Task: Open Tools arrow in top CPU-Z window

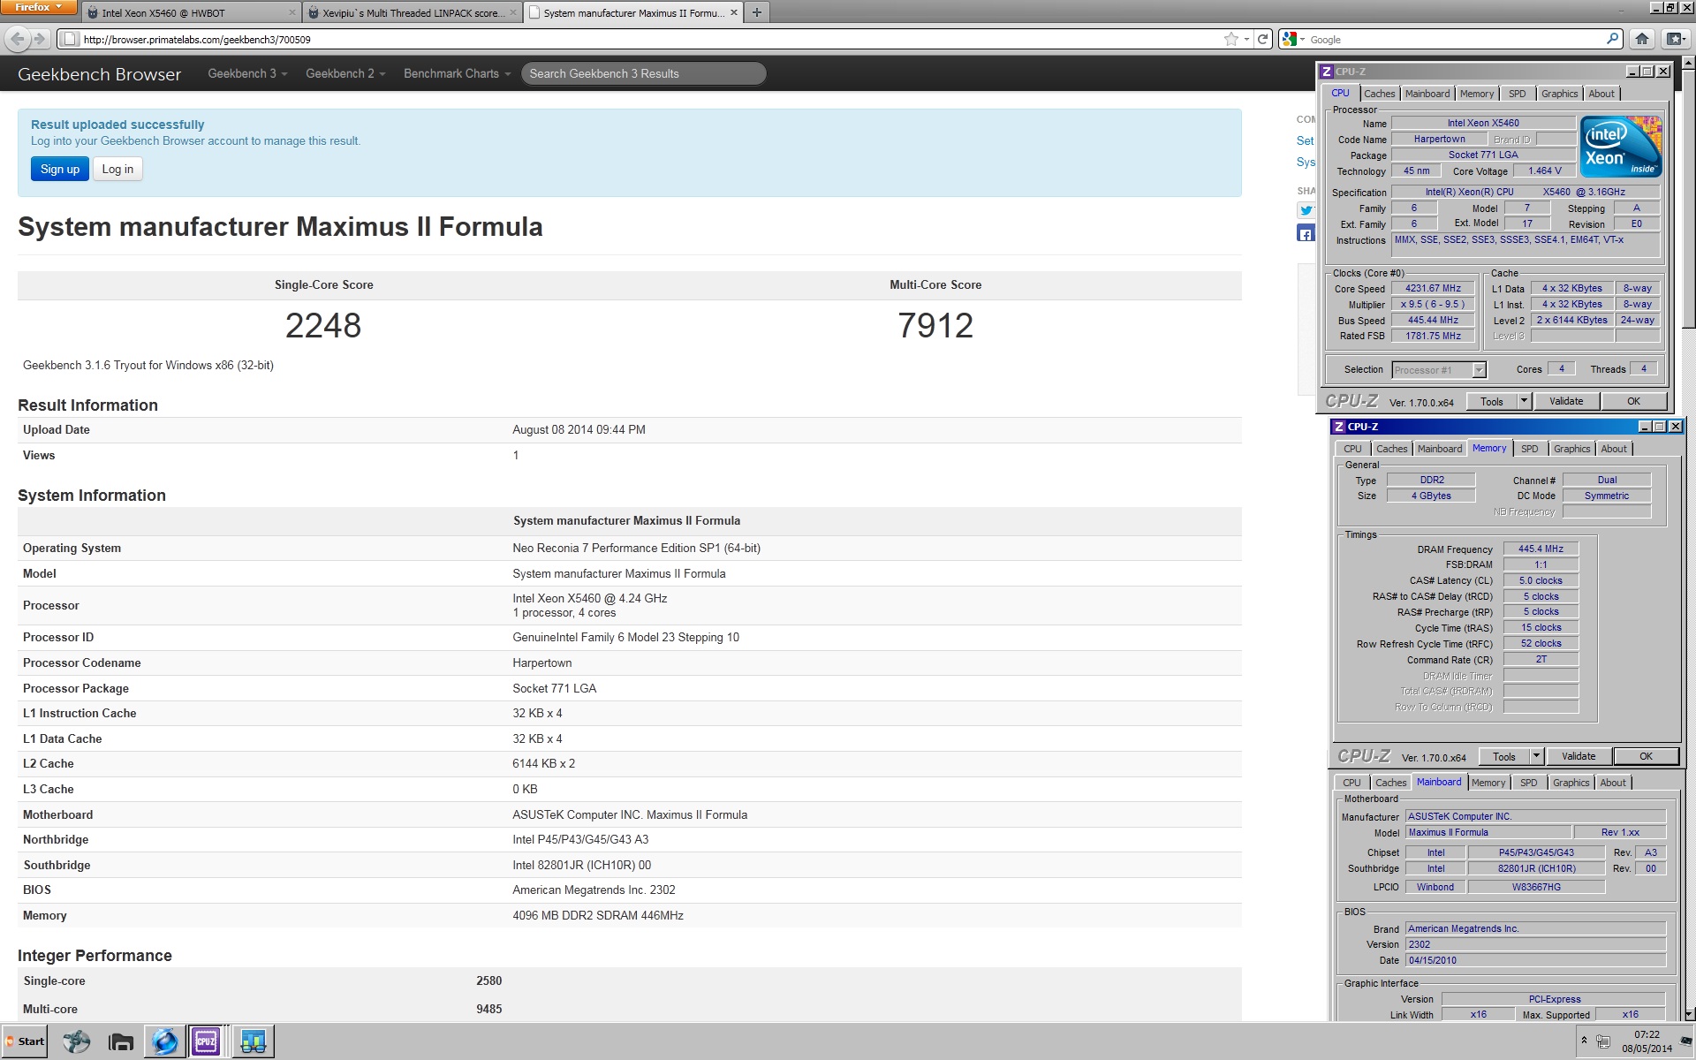Action: (x=1523, y=401)
